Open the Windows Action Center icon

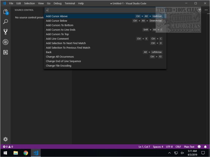point(203,153)
